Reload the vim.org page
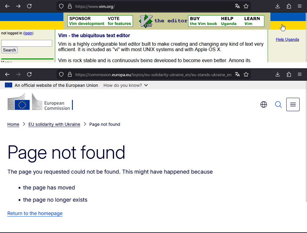Image resolution: width=307 pixels, height=233 pixels. pos(29,6)
